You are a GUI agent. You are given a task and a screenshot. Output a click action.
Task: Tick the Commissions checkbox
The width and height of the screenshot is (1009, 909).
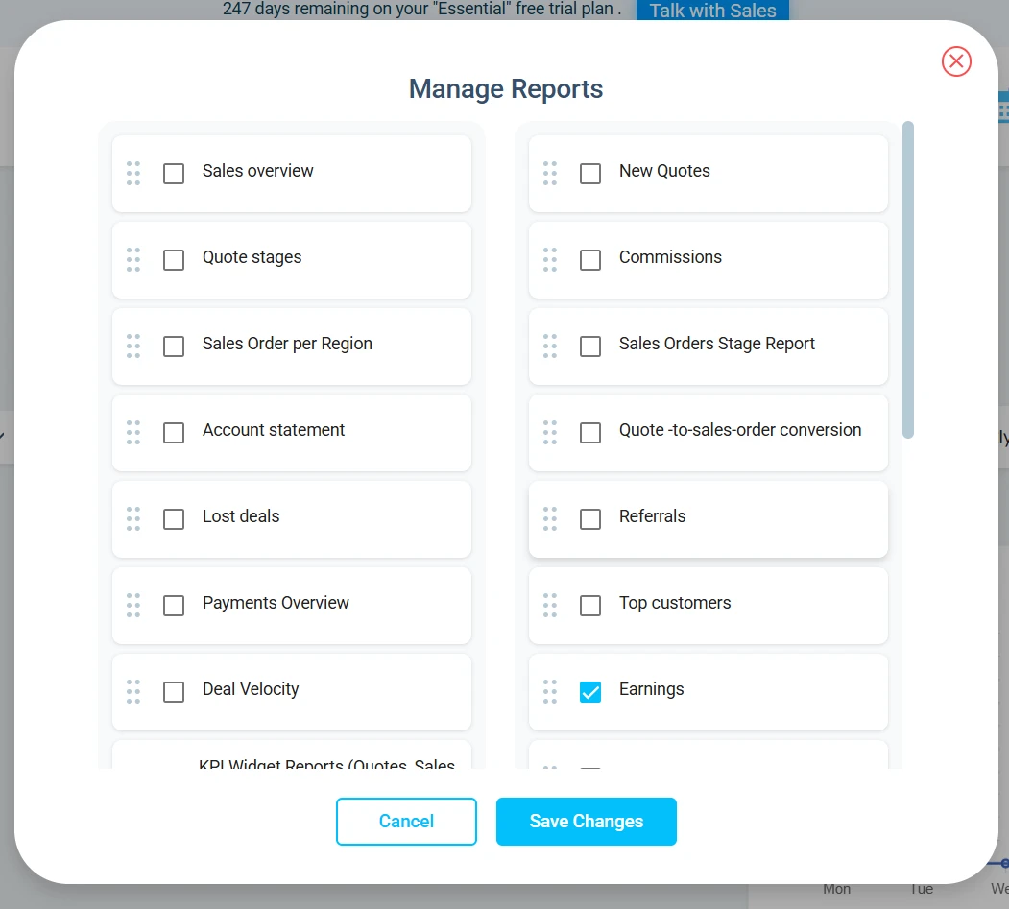point(590,260)
